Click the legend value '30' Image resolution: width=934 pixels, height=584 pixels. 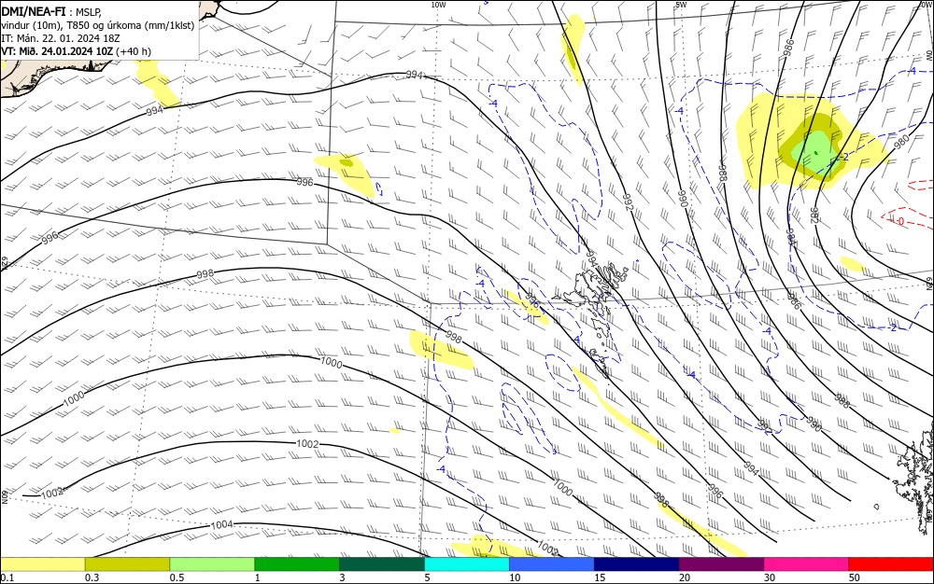tap(770, 577)
